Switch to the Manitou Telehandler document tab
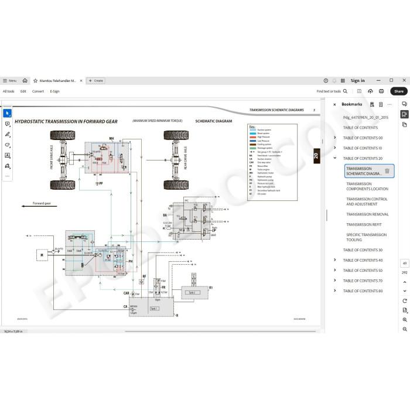 [58, 81]
